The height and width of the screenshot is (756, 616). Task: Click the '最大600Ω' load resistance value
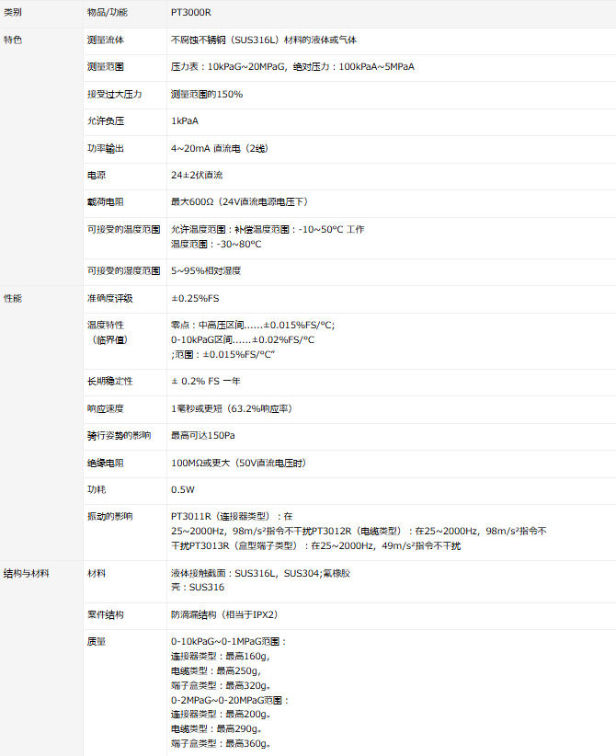pyautogui.click(x=192, y=202)
